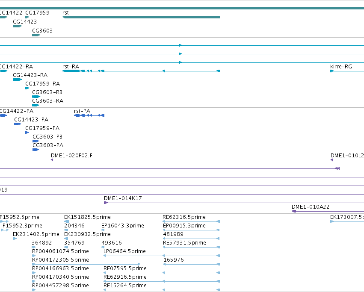Click the rst-RA transcript exon block
The height and width of the screenshot is (292, 364).
[x=71, y=71]
